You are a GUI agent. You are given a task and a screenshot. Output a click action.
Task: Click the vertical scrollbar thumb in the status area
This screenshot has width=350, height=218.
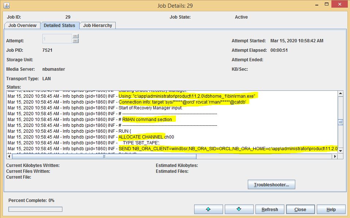tap(341, 122)
